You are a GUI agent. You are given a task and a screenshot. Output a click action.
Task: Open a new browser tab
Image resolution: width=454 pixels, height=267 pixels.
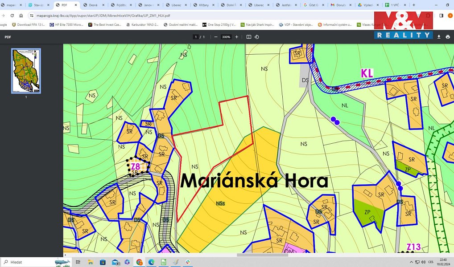tap(414, 5)
